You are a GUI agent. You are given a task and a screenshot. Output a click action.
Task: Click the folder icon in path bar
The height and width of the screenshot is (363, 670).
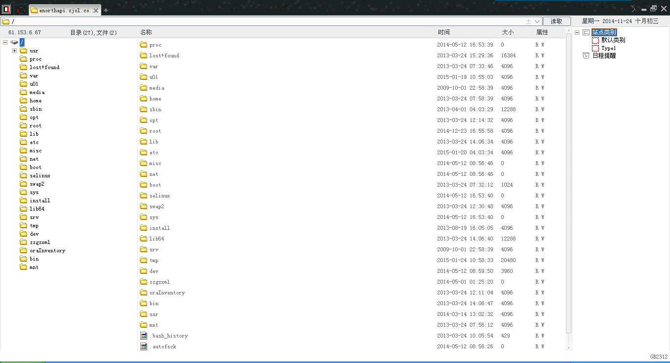point(6,22)
